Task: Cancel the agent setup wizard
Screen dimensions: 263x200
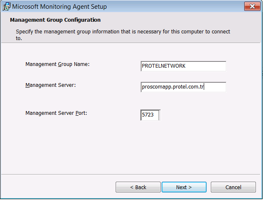Action: pos(233,187)
